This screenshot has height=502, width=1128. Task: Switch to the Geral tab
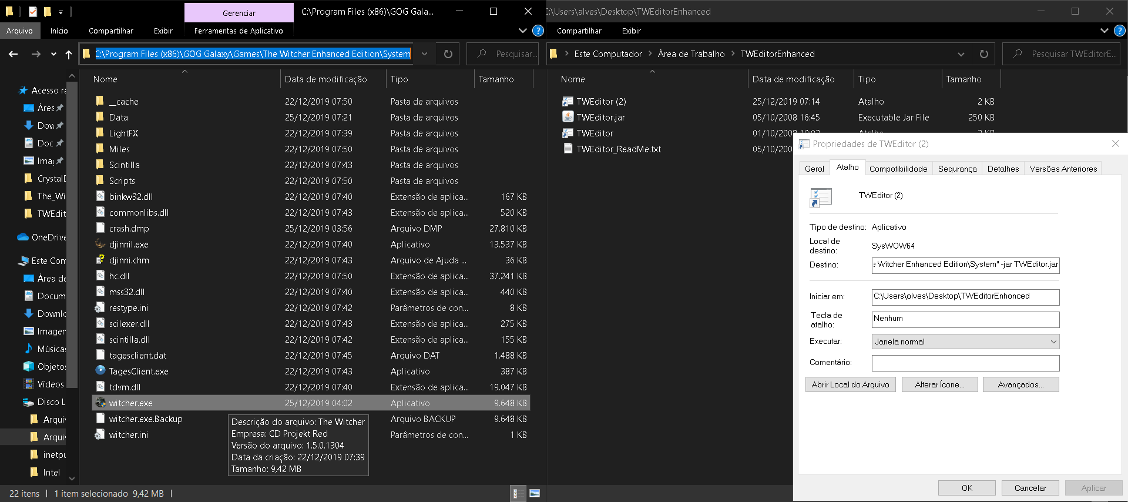814,169
